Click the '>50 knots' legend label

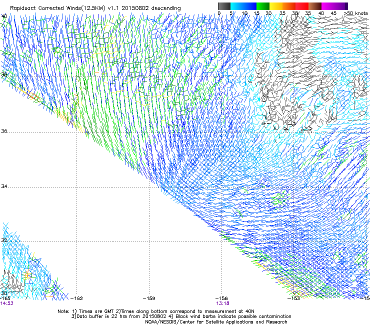[355, 13]
